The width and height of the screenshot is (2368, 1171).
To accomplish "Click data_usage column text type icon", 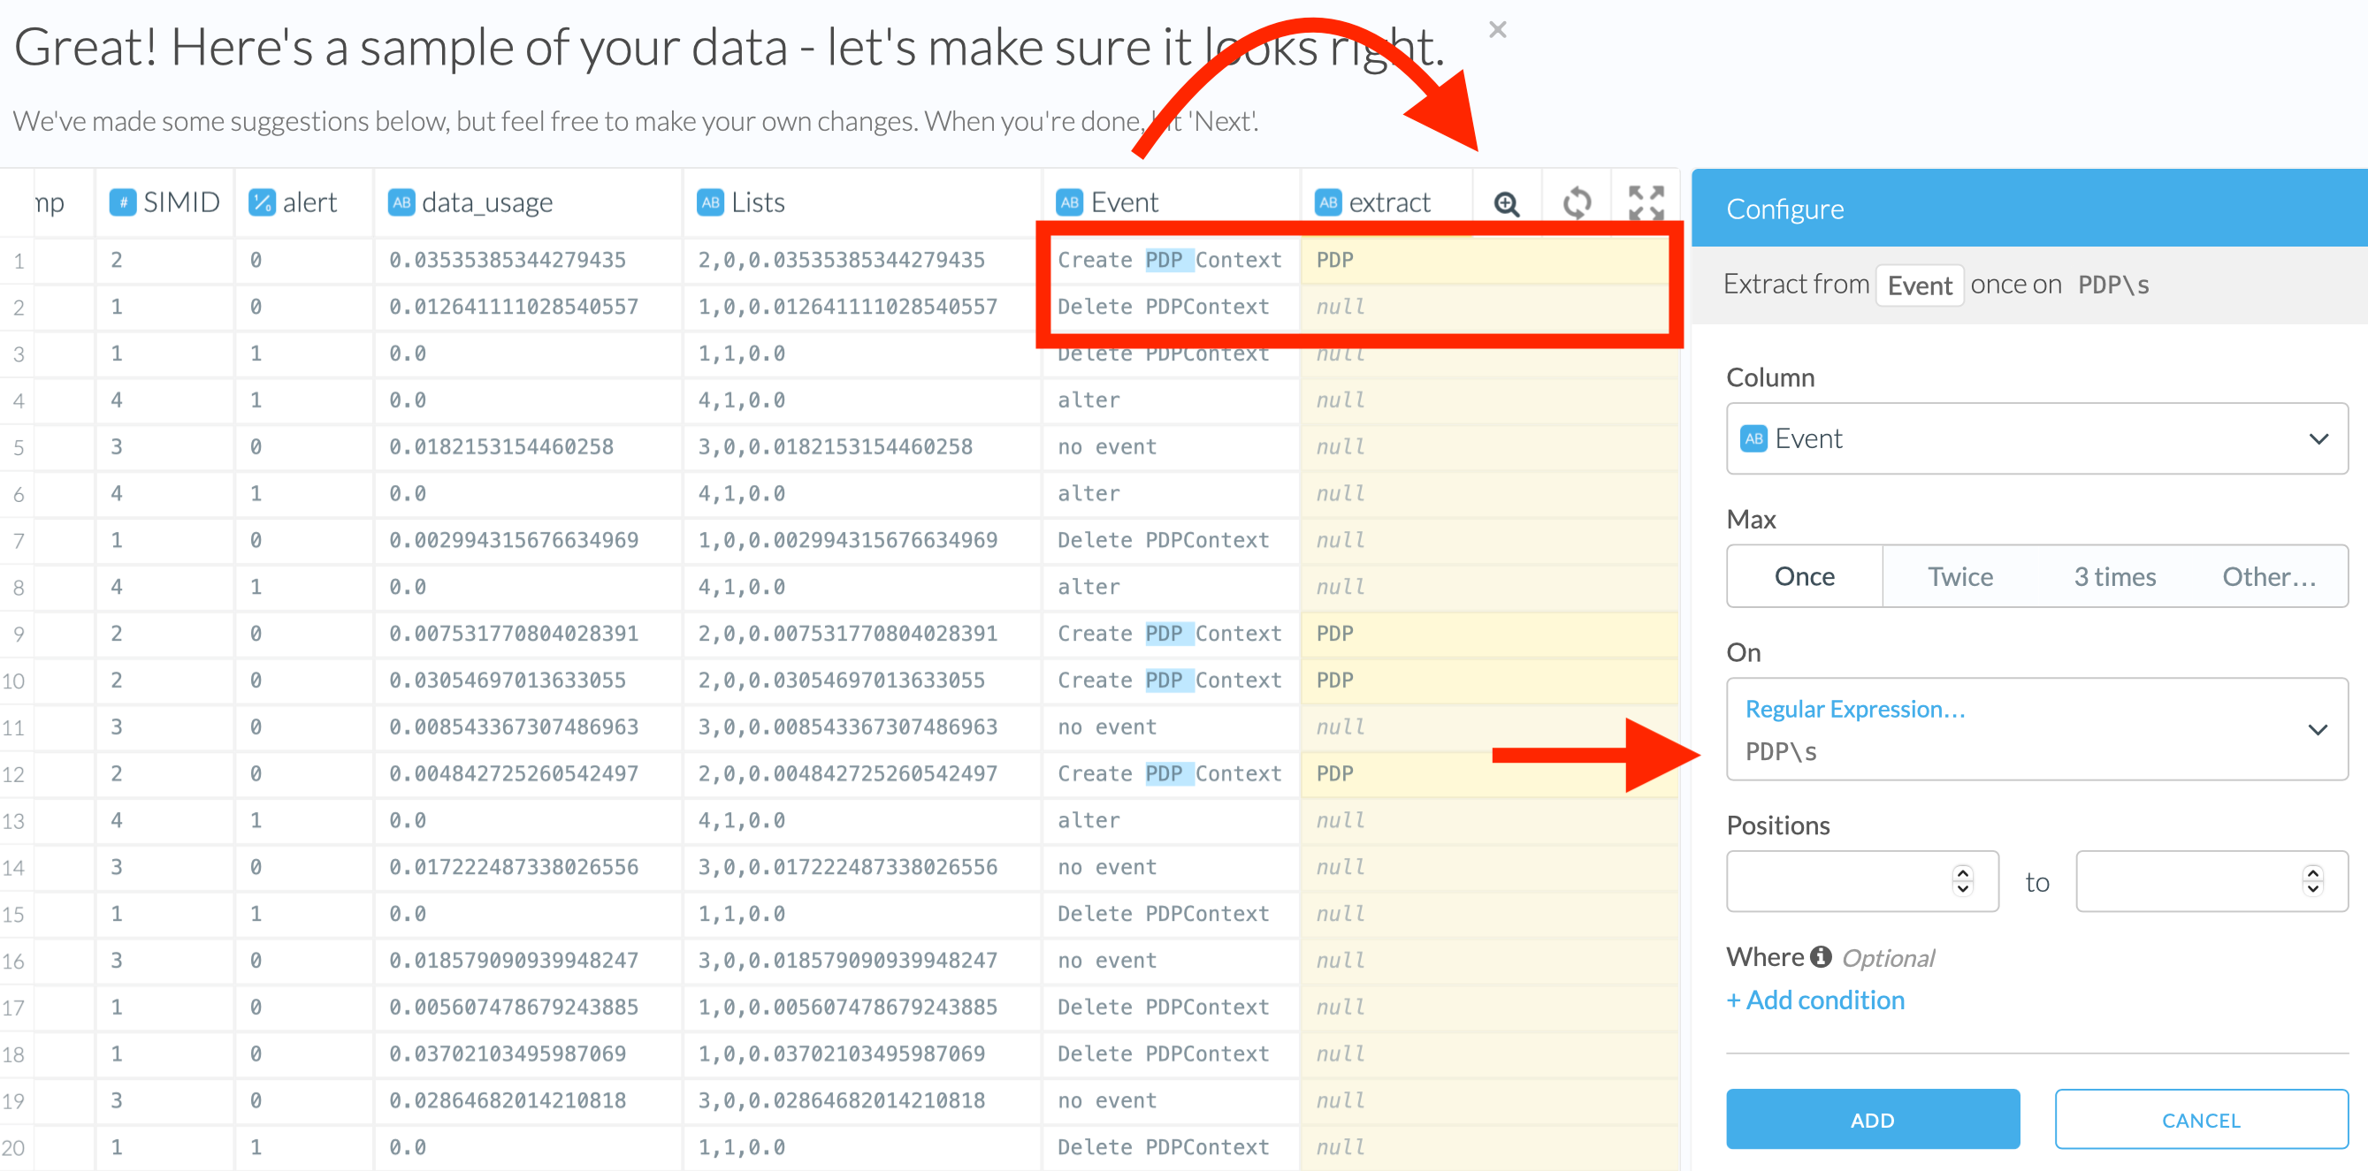I will (401, 202).
